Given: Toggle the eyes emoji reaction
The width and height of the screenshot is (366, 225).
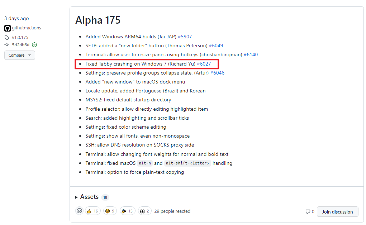Looking at the screenshot, I should tap(145, 211).
